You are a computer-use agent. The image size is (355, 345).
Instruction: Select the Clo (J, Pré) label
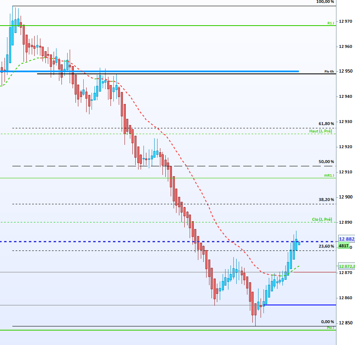322,219
